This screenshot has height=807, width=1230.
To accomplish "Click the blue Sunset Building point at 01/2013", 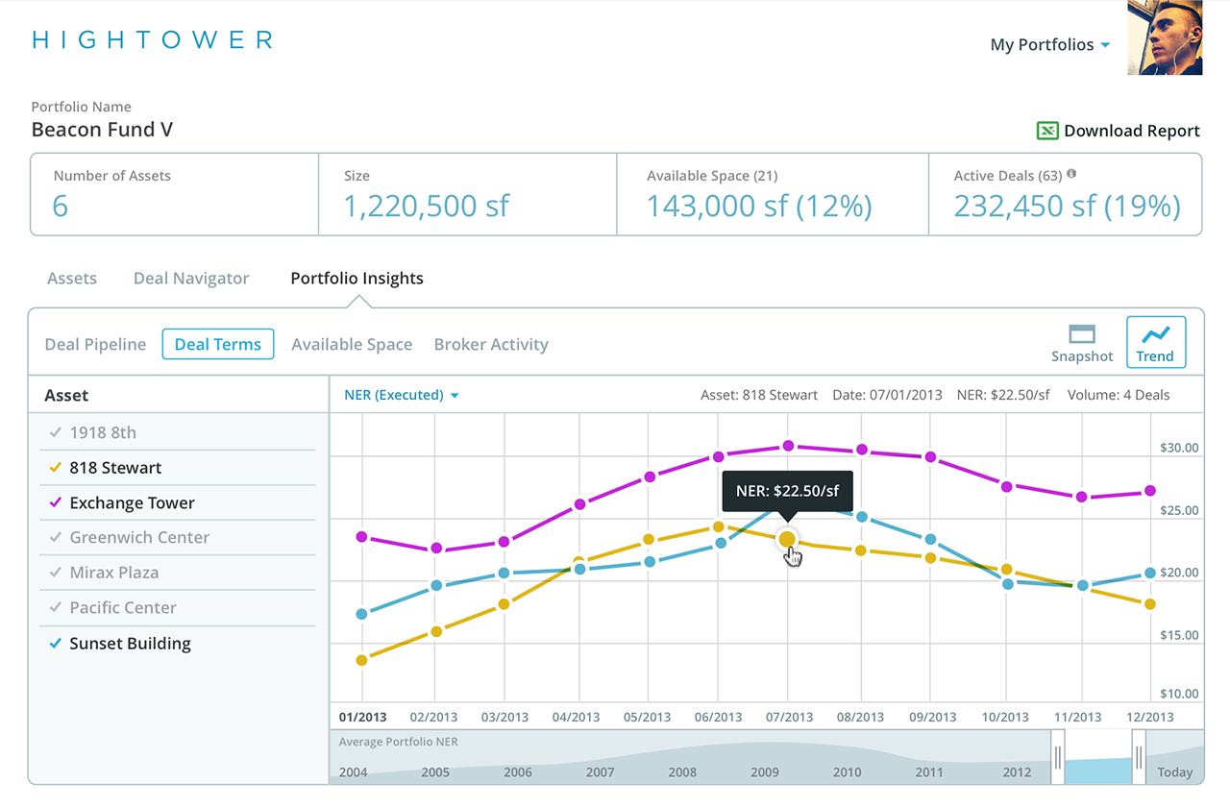I will 361,614.
